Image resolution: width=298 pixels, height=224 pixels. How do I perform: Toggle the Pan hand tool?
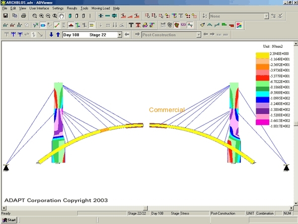point(61,16)
